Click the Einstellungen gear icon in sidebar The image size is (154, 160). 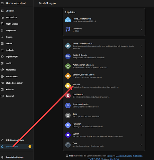(2, 147)
